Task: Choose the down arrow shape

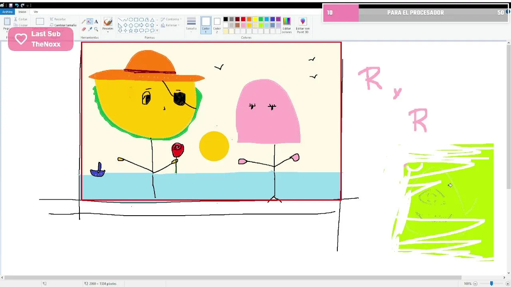Action: [120, 31]
